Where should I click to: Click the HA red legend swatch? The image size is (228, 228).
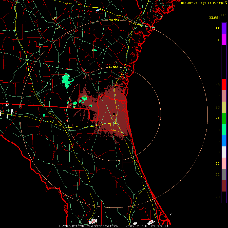click(224, 85)
